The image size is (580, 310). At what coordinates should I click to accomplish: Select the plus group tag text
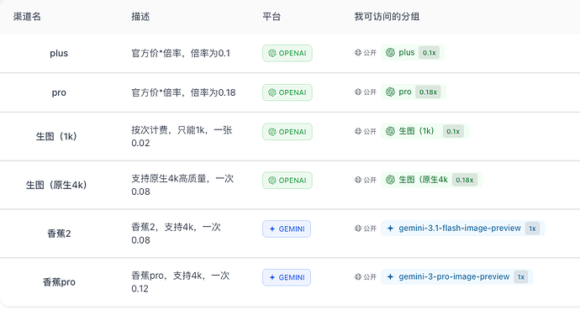(x=407, y=53)
